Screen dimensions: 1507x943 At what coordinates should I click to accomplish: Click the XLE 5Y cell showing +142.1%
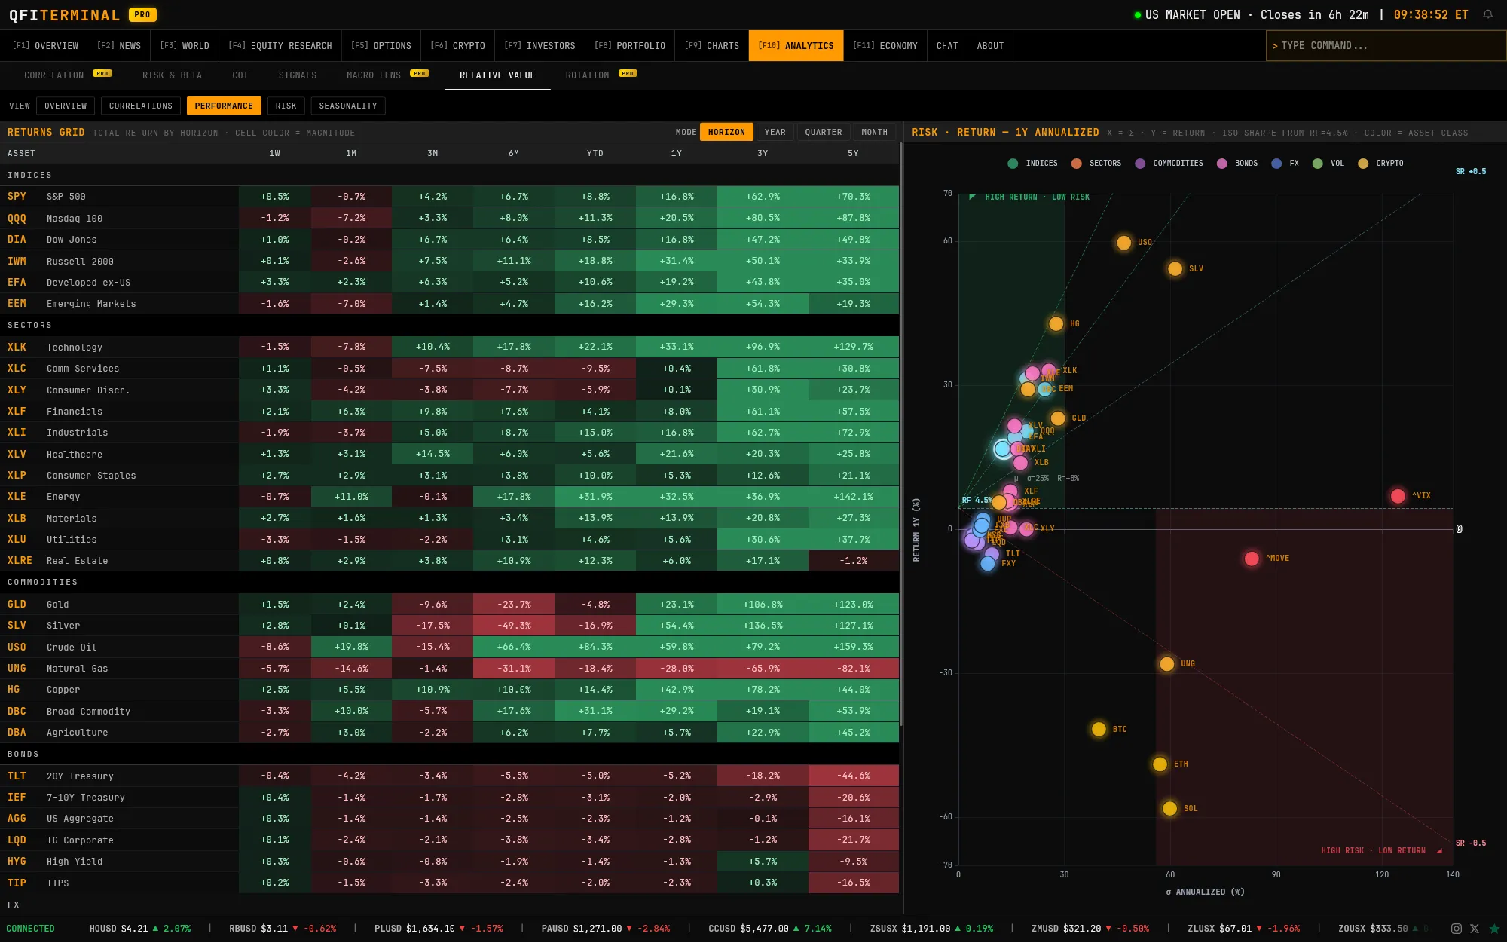coord(853,497)
